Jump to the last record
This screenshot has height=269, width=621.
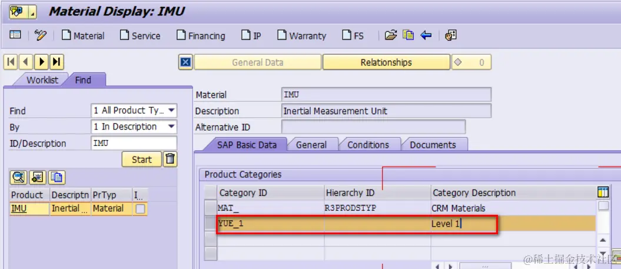[57, 62]
